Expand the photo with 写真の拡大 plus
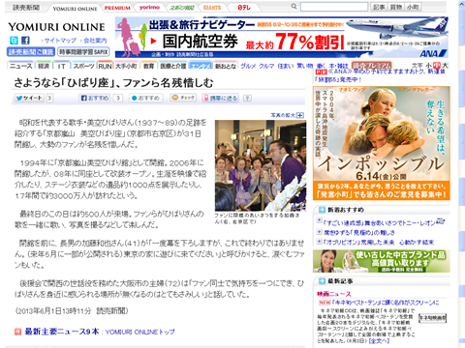This screenshot has height=348, width=465. click(288, 115)
